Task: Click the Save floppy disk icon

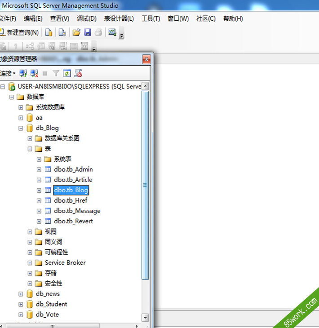Action: click(x=88, y=32)
